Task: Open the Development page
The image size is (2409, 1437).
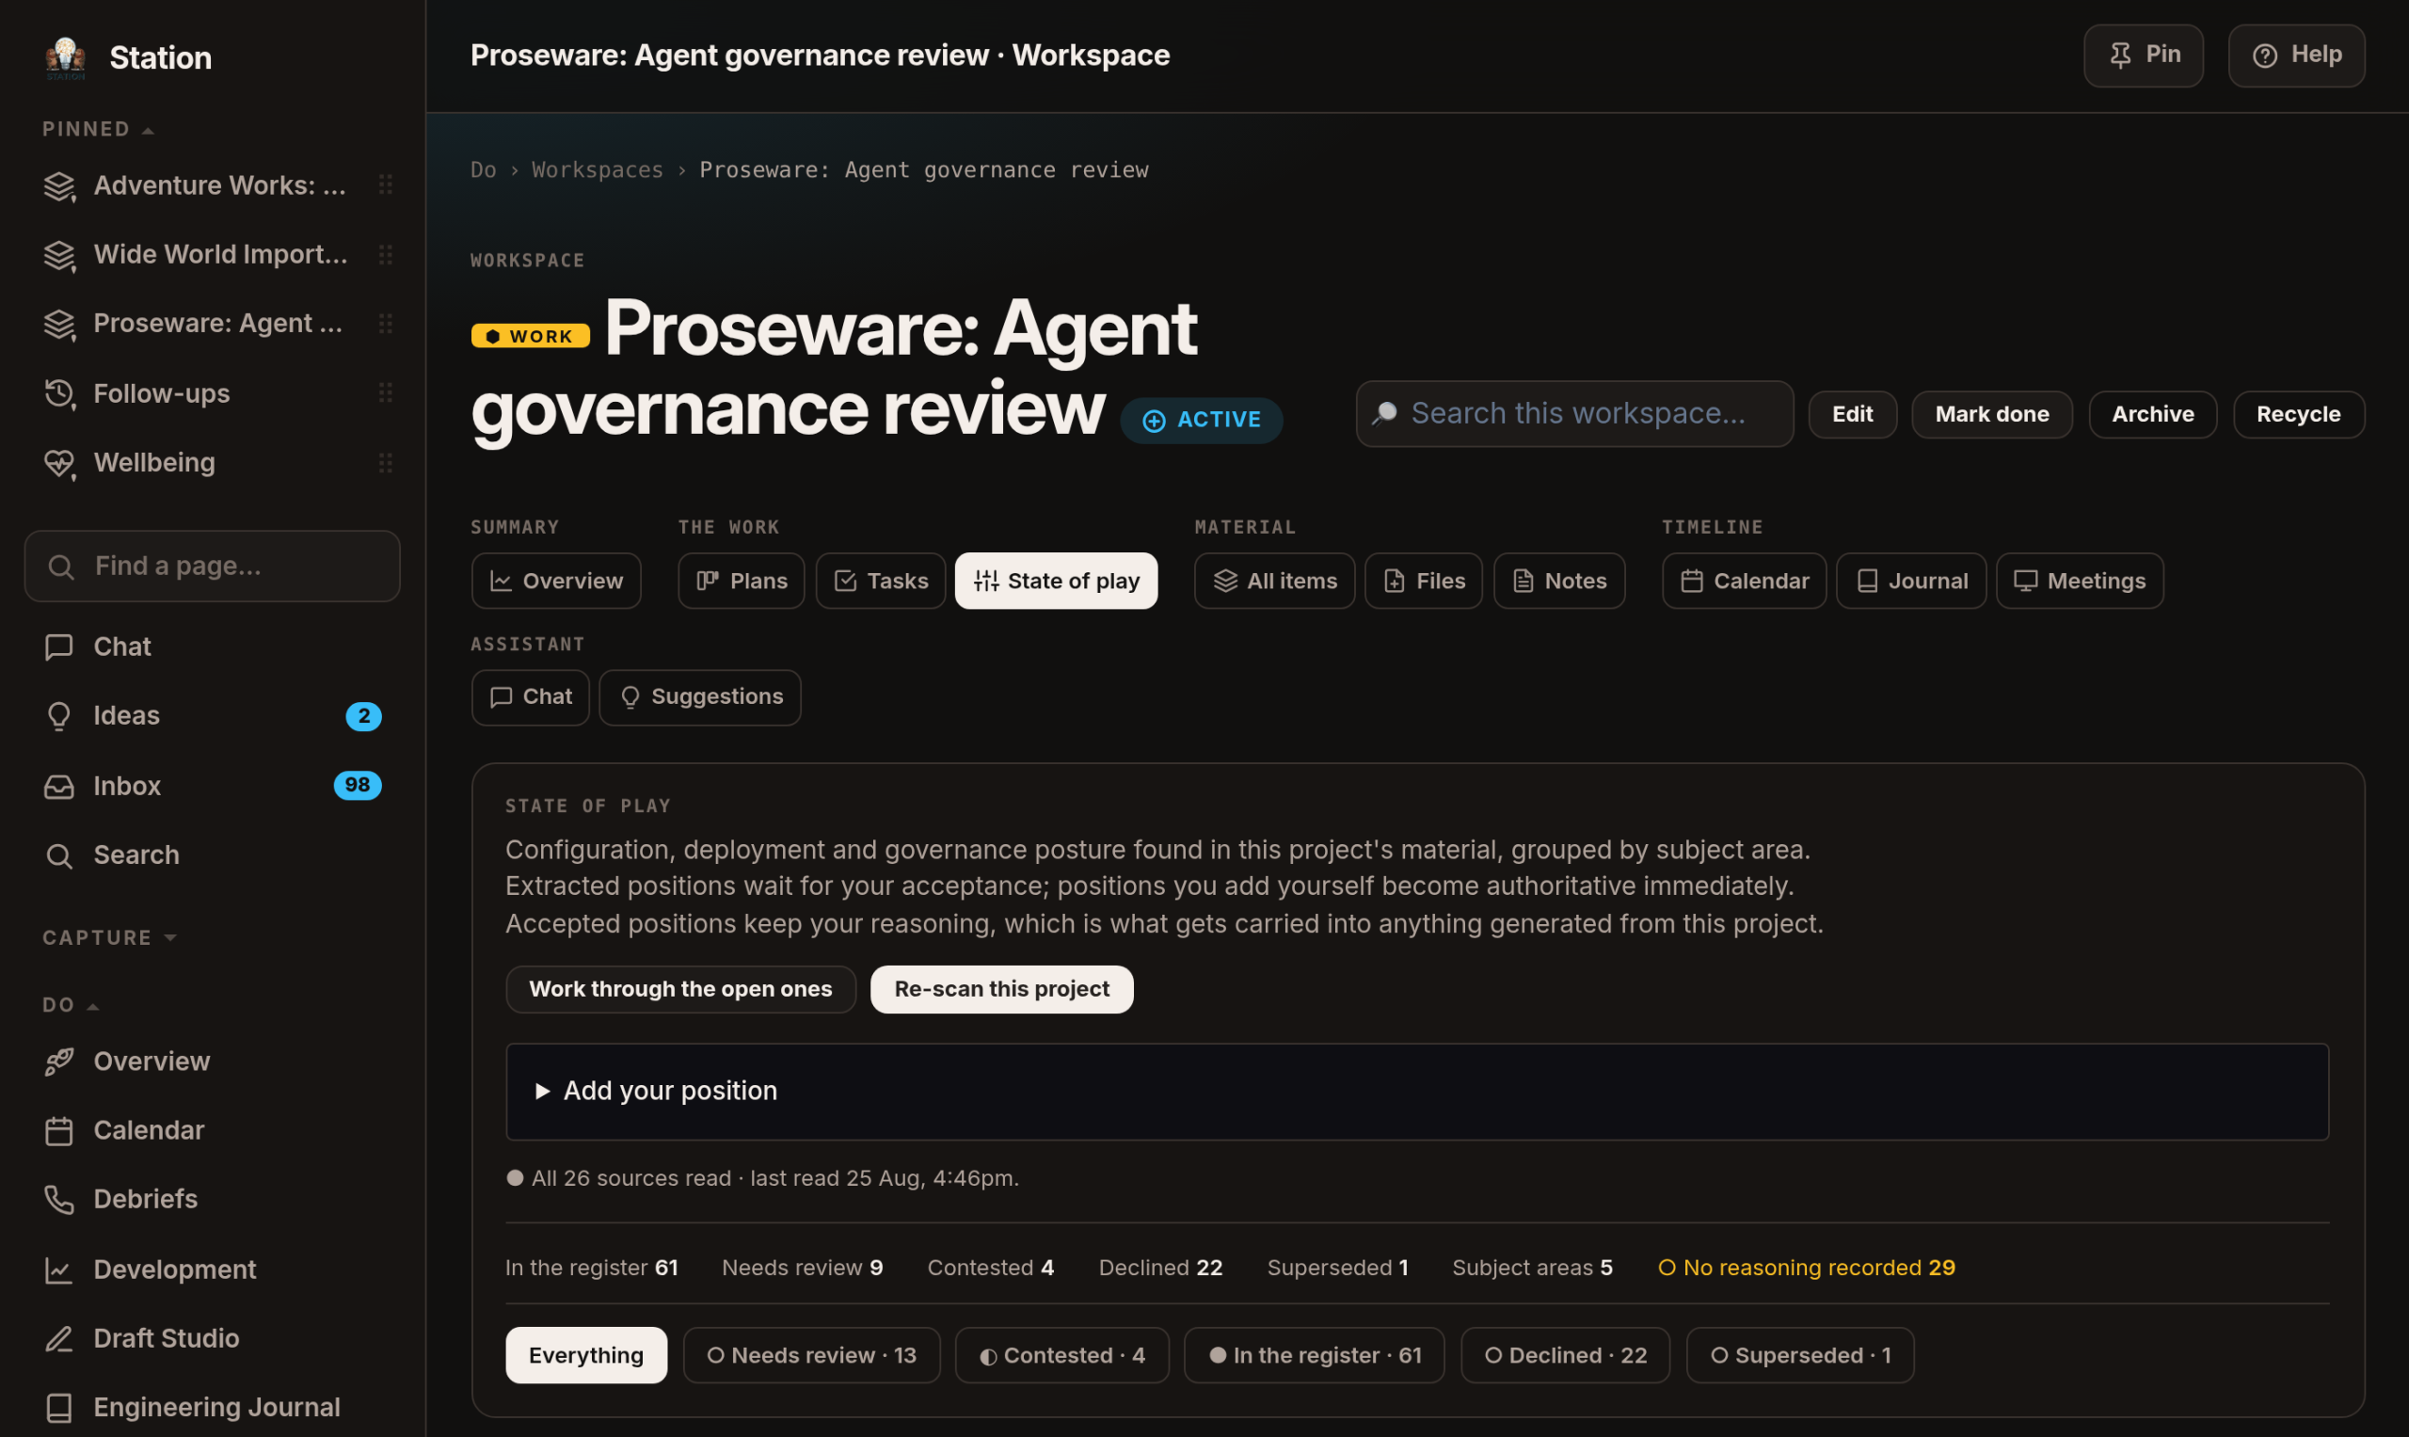Action: coord(211,1268)
